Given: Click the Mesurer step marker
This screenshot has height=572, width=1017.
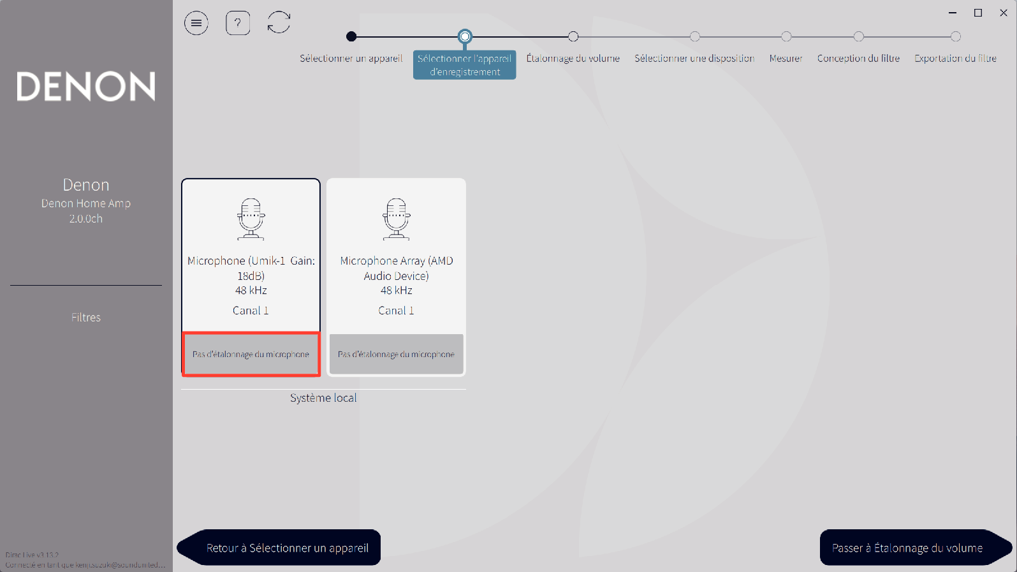Looking at the screenshot, I should click(x=786, y=37).
